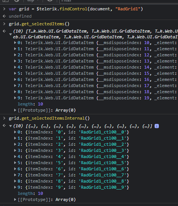
Task: Expand item 8 with __msdisposeindex 18
Action: (15, 92)
